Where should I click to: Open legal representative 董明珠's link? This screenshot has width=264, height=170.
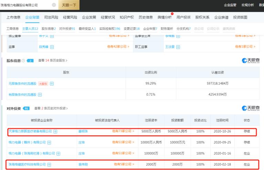pyautogui.click(x=83, y=131)
